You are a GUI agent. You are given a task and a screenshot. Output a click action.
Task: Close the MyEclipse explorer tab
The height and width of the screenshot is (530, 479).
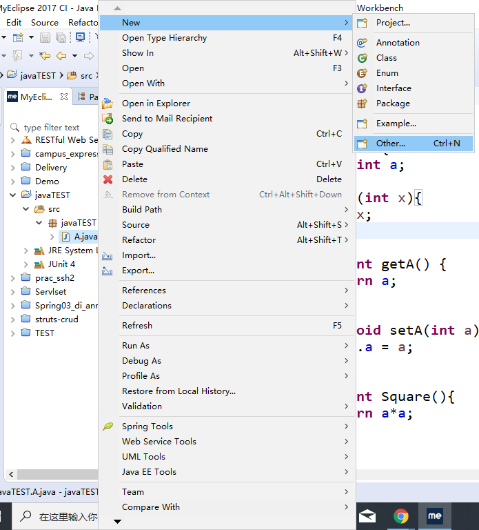(x=64, y=97)
